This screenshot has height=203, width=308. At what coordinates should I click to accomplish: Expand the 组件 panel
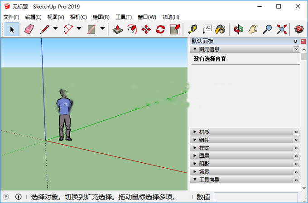[195, 140]
